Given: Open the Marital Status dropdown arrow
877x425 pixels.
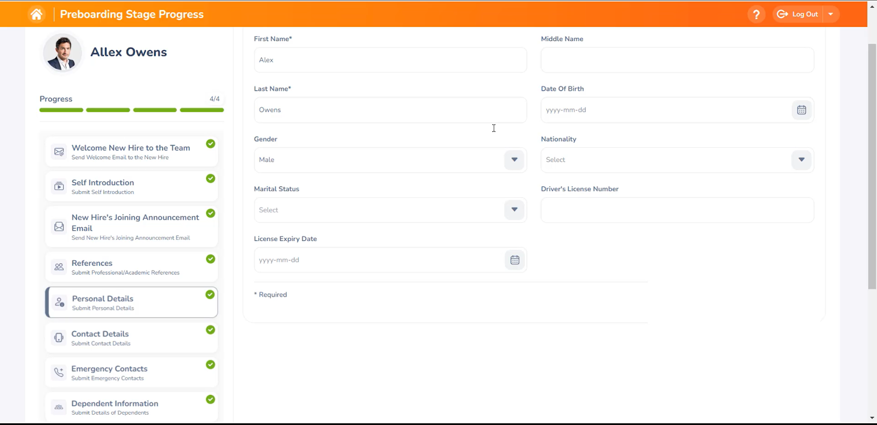Looking at the screenshot, I should point(514,210).
